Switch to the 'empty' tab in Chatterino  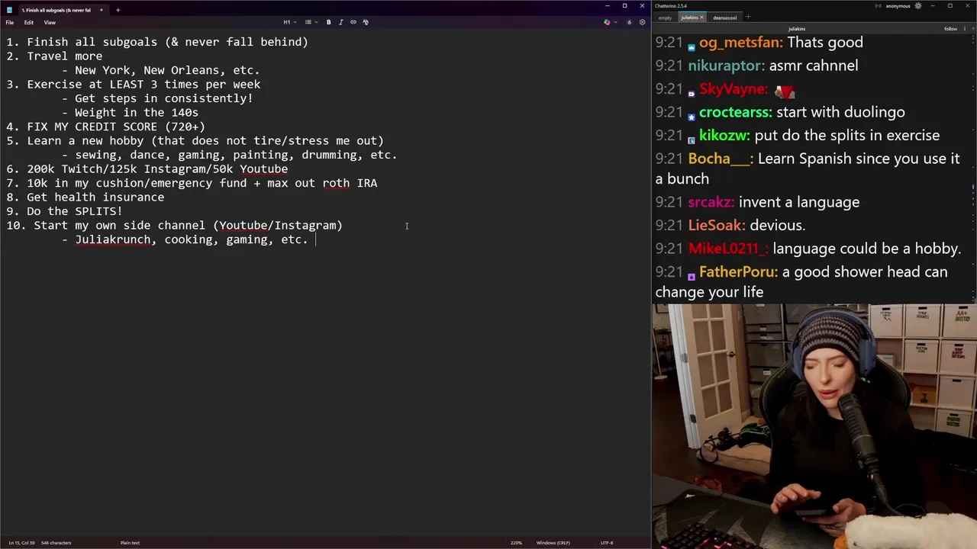665,18
